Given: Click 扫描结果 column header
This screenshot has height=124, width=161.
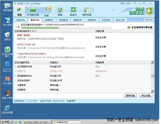Looking at the screenshot, I should tap(104, 62).
